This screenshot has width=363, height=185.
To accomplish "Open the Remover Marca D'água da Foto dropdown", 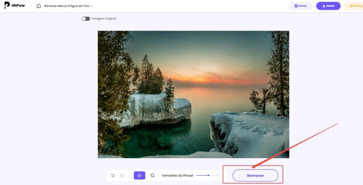I will 68,6.
